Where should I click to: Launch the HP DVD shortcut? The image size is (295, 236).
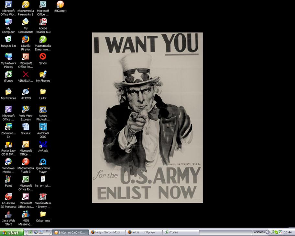pos(26,94)
